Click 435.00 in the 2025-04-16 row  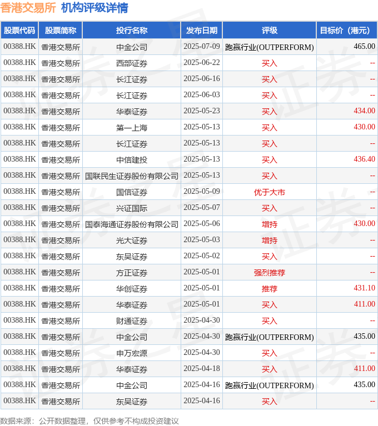click(x=365, y=384)
